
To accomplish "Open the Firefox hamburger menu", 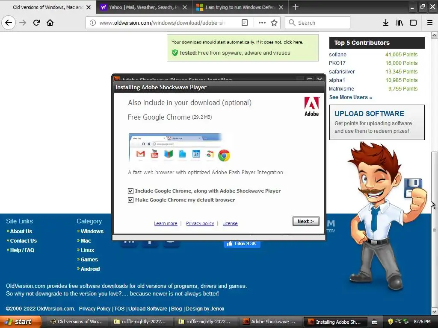I will point(430,23).
